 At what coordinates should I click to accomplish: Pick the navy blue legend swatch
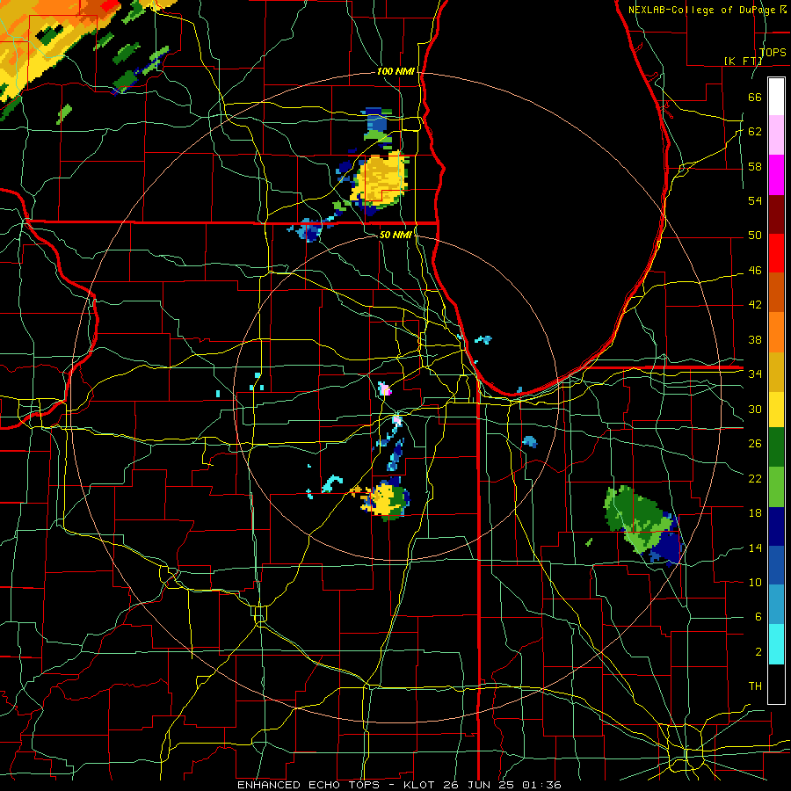point(776,526)
